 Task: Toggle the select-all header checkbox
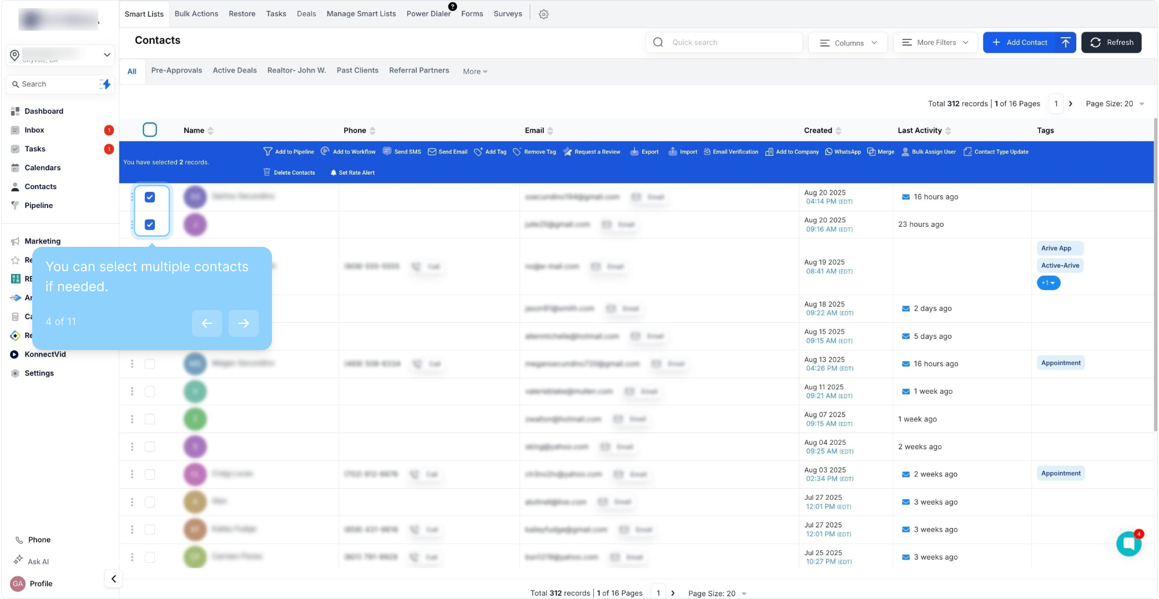(150, 130)
